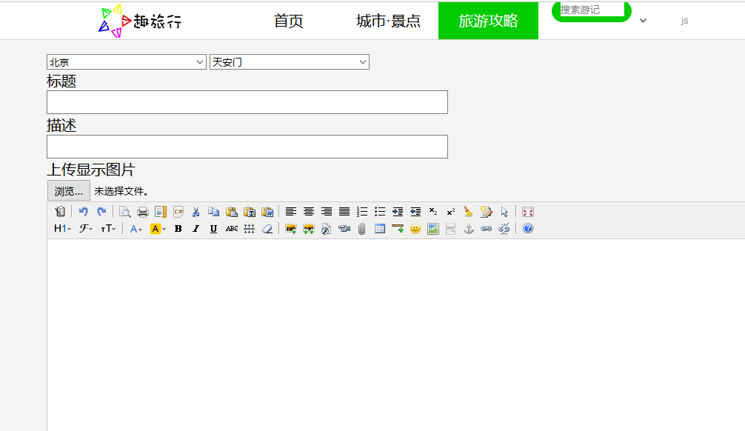Switch editor to HTML source view
This screenshot has height=431, width=745.
click(x=60, y=212)
